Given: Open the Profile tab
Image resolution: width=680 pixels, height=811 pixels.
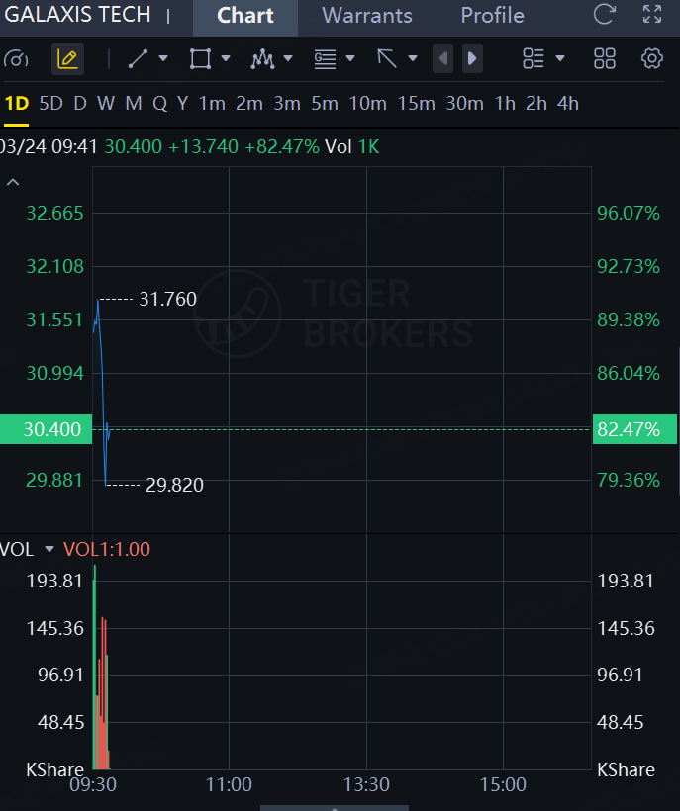Looking at the screenshot, I should click(x=492, y=16).
